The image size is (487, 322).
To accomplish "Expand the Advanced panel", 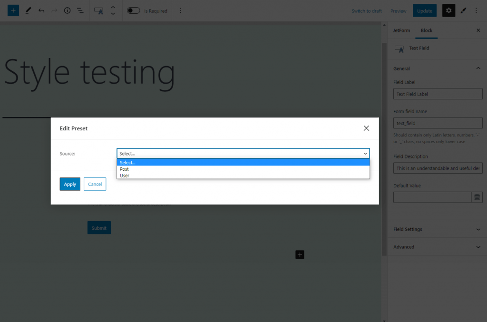I will point(437,247).
